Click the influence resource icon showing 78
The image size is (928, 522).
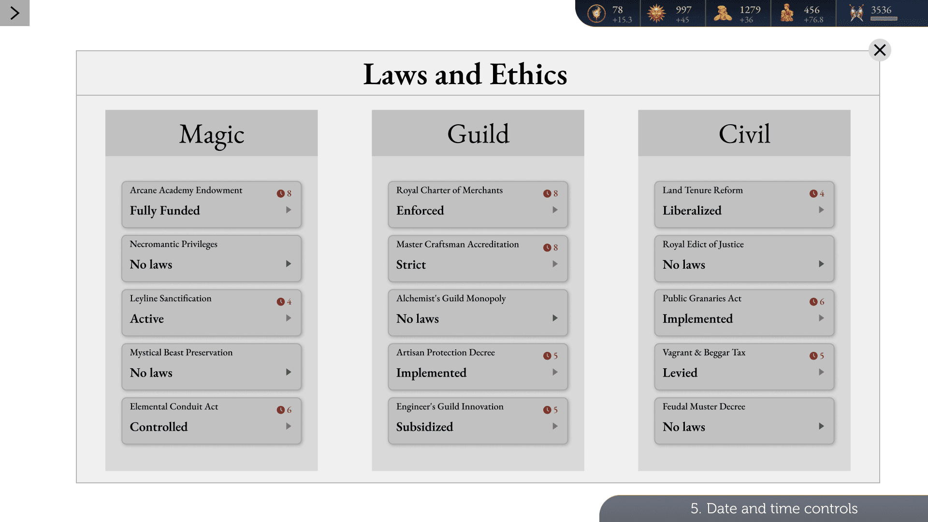(596, 14)
